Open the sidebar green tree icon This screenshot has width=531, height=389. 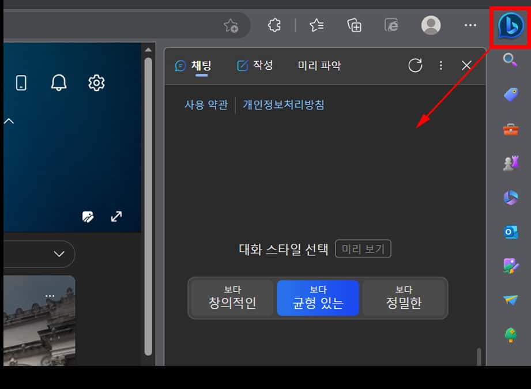point(511,335)
